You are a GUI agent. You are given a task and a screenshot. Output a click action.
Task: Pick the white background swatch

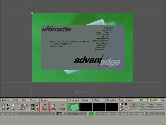[121, 104]
